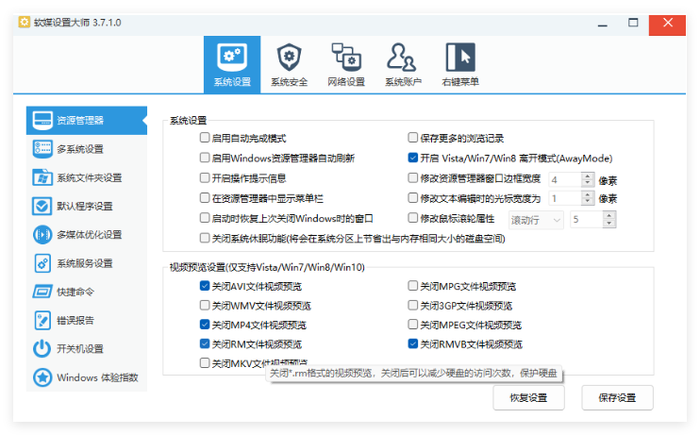Uncheck 关闭MP4文件视频预览

205,325
